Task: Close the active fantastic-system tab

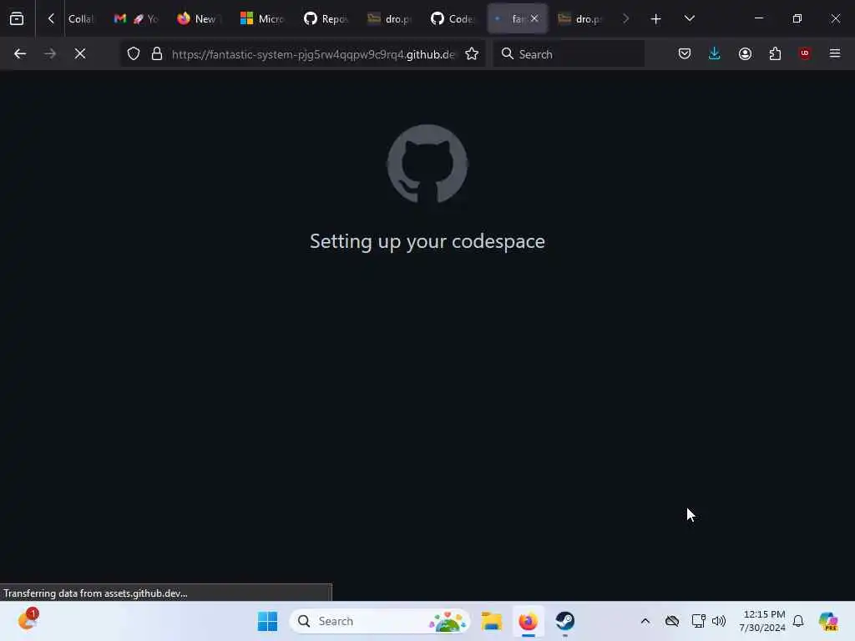Action: pyautogui.click(x=534, y=18)
